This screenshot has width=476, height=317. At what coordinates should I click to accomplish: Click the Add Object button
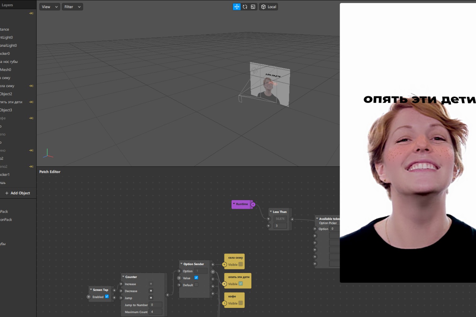(18, 193)
